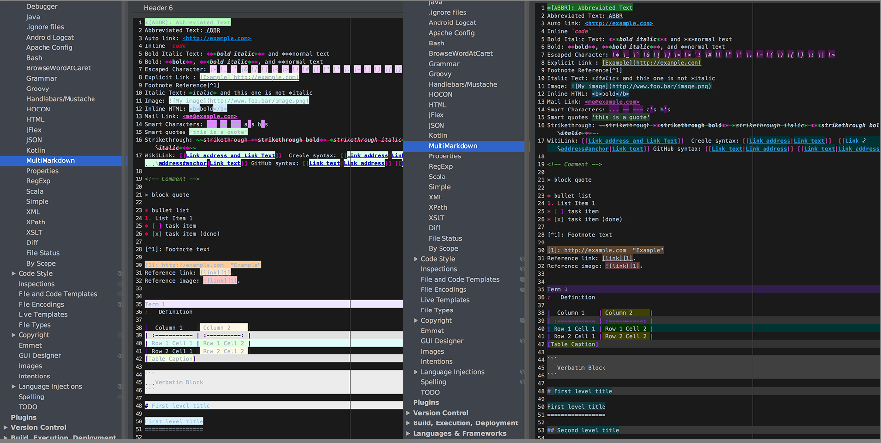Open Plugins in right panel
This screenshot has height=443, width=881.
click(x=426, y=403)
